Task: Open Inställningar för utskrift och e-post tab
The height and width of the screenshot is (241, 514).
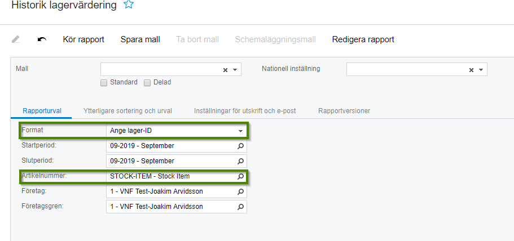Action: coord(245,111)
